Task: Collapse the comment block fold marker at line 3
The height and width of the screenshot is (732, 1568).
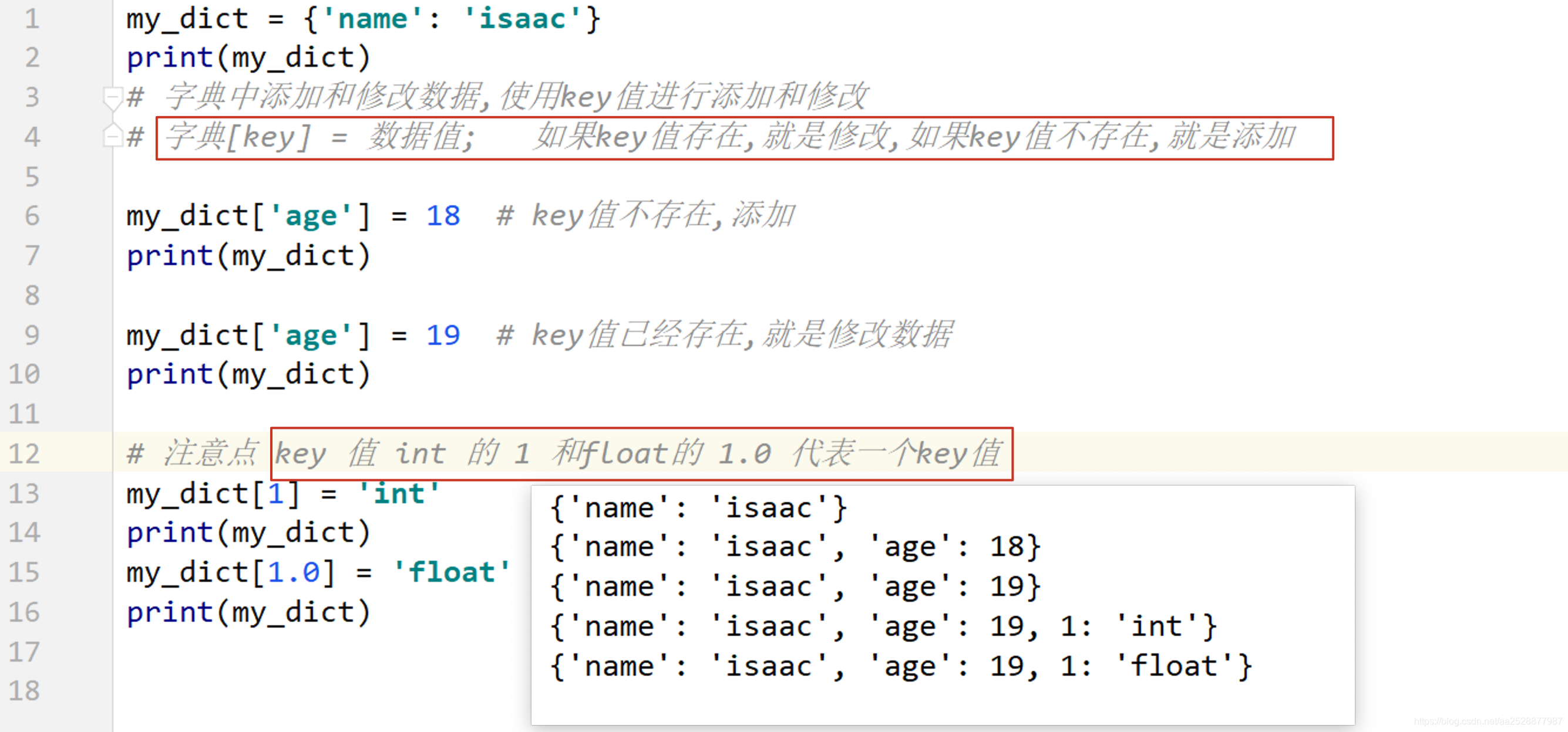Action: [x=113, y=97]
